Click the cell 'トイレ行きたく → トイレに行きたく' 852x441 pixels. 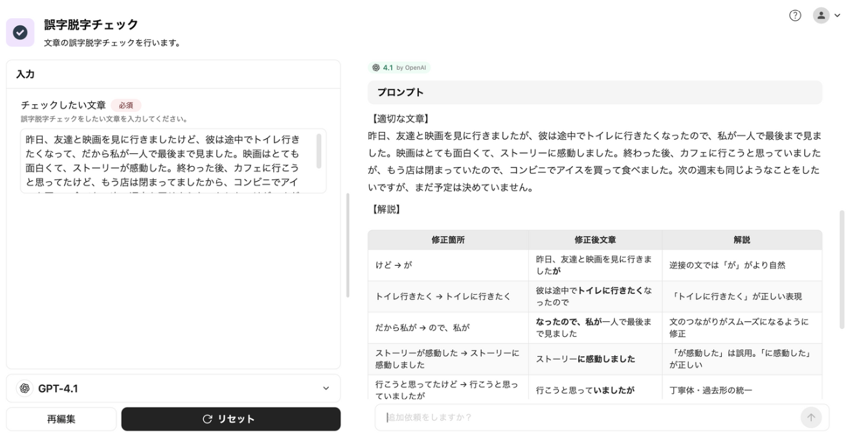(448, 297)
